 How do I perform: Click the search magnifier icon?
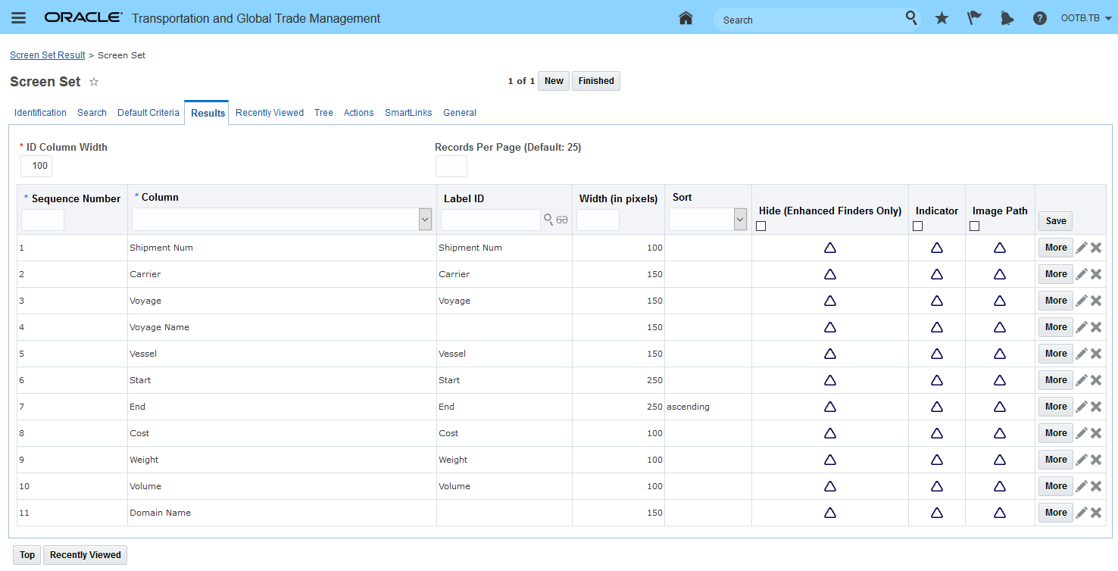[x=911, y=17]
